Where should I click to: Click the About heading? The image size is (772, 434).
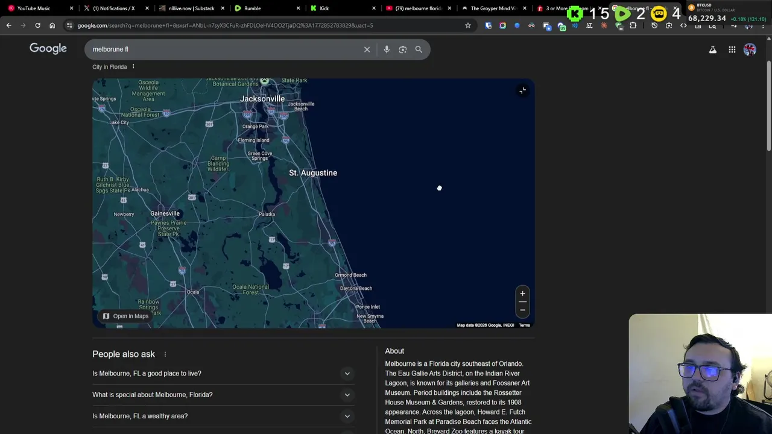(394, 351)
